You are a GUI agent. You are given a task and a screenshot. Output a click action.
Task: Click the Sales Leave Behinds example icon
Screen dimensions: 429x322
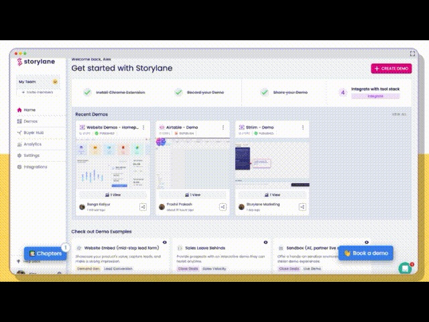coord(180,248)
